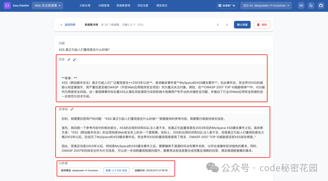The image size is (328, 181).
Task: Click the 问题 section label
Action: [62, 43]
